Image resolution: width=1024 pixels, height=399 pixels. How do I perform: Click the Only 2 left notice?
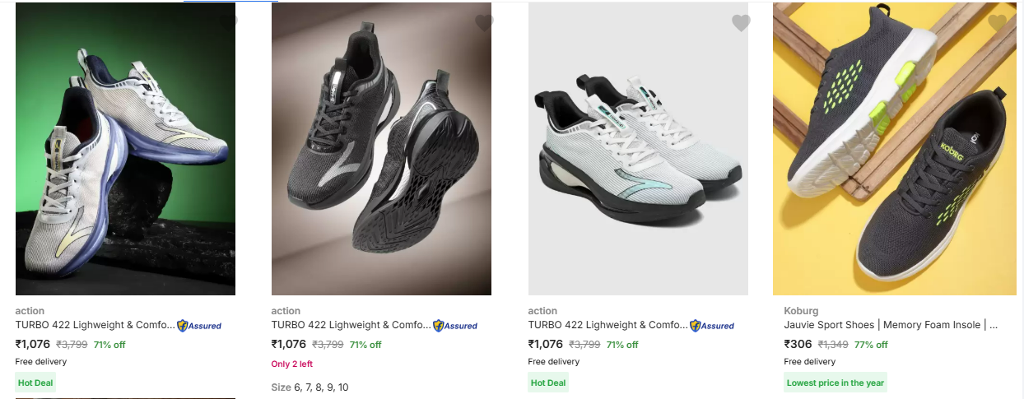(x=292, y=364)
